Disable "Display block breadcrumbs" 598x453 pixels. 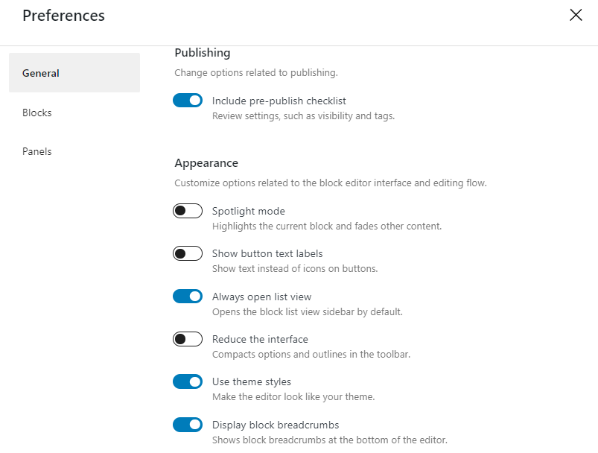tap(188, 424)
